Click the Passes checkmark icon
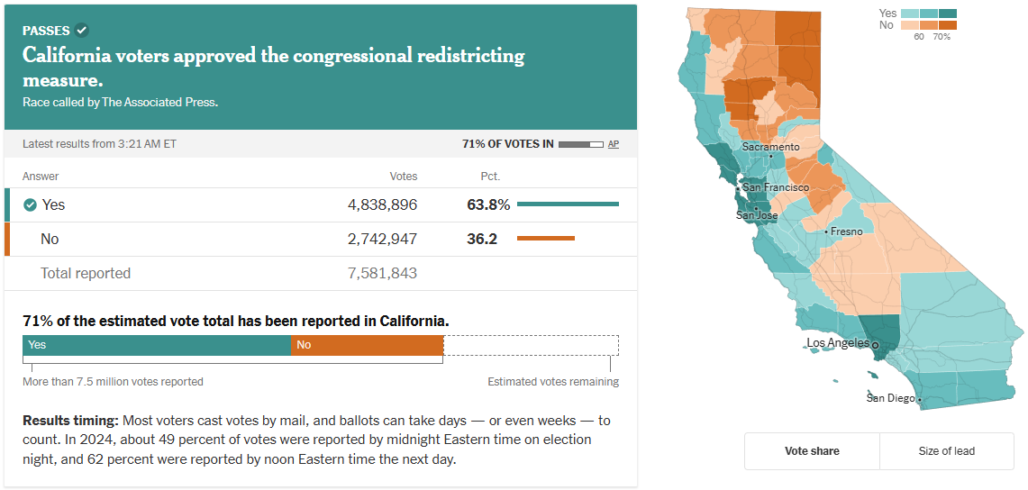 82,31
